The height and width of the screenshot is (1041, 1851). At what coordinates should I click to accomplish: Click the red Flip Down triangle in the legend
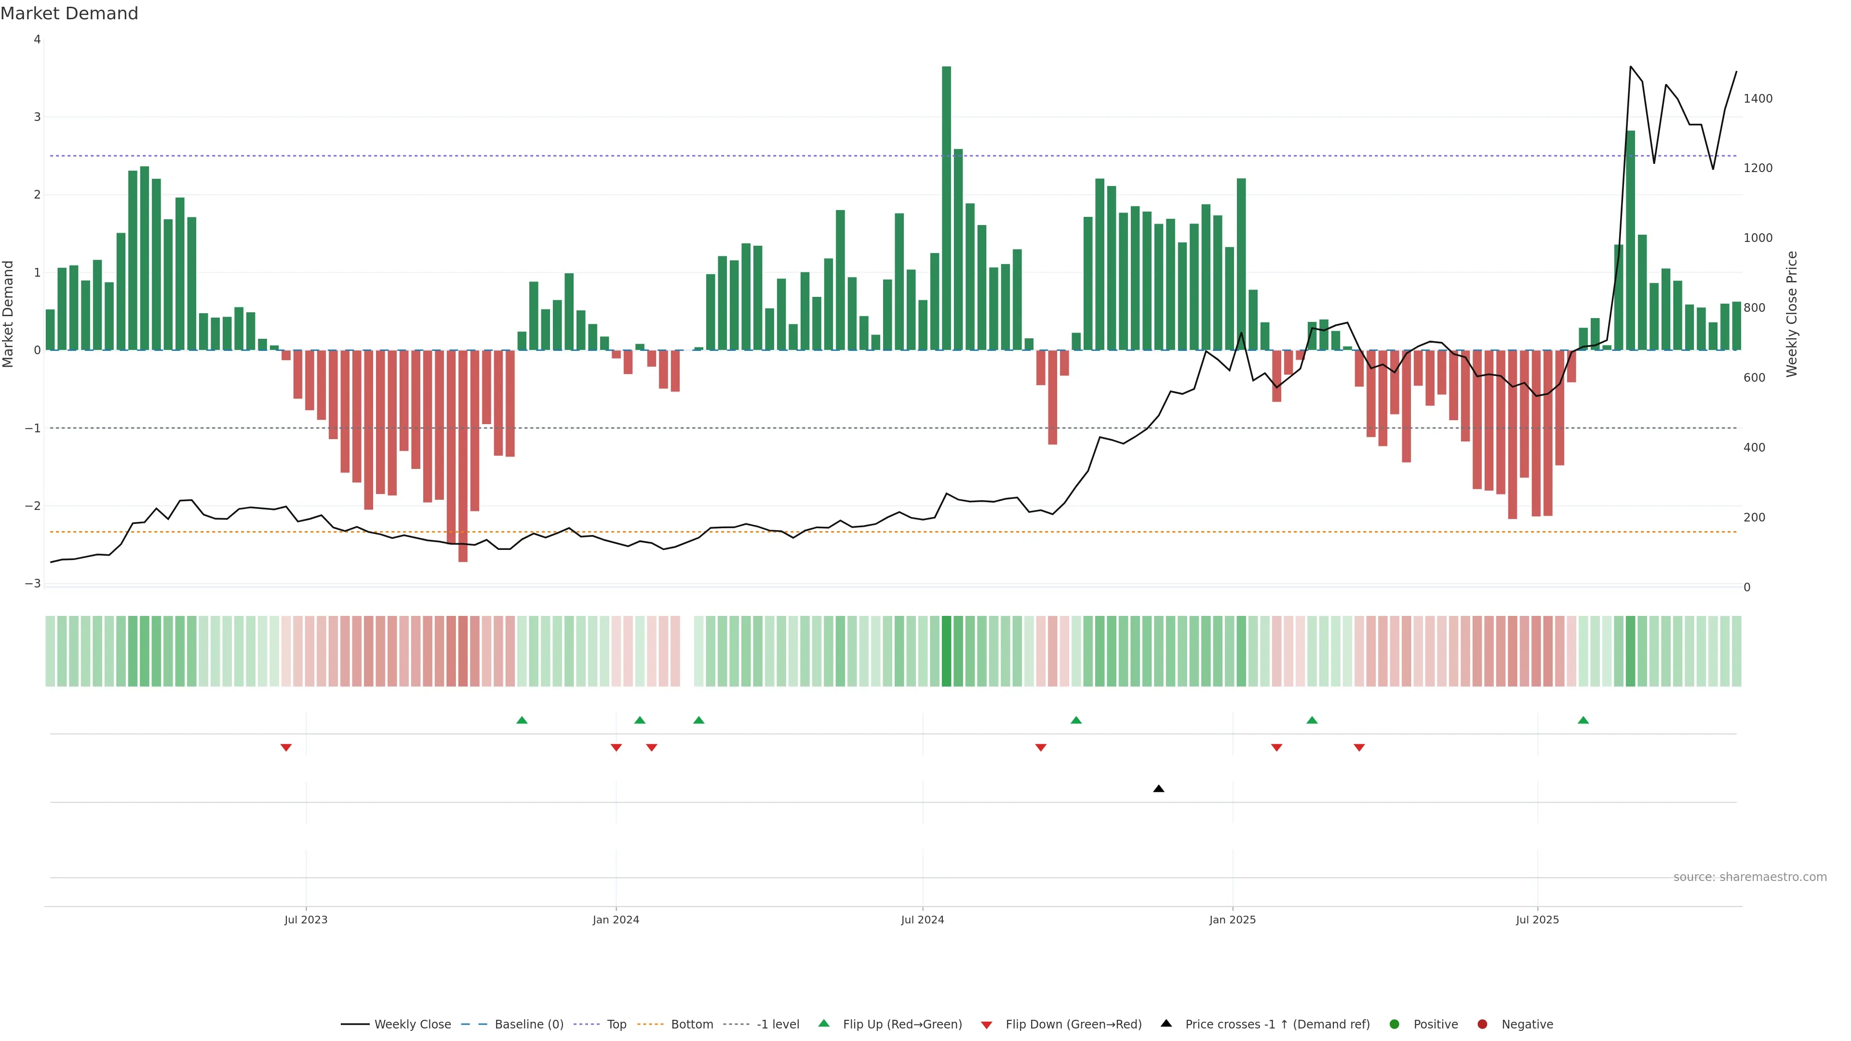click(x=987, y=1025)
